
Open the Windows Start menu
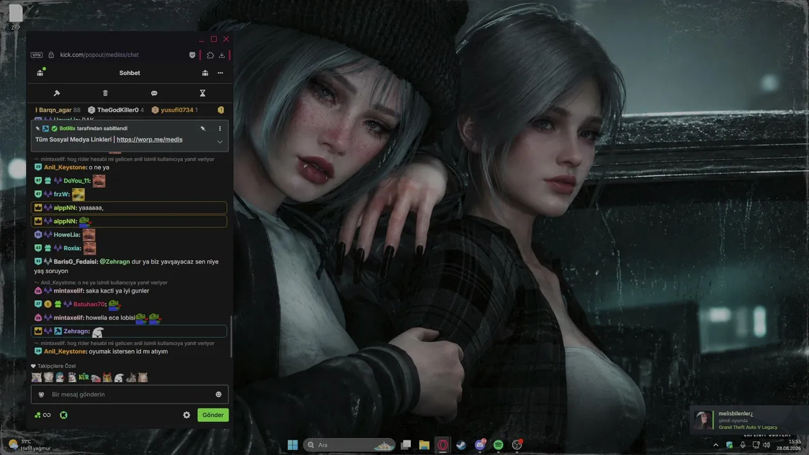coord(293,445)
